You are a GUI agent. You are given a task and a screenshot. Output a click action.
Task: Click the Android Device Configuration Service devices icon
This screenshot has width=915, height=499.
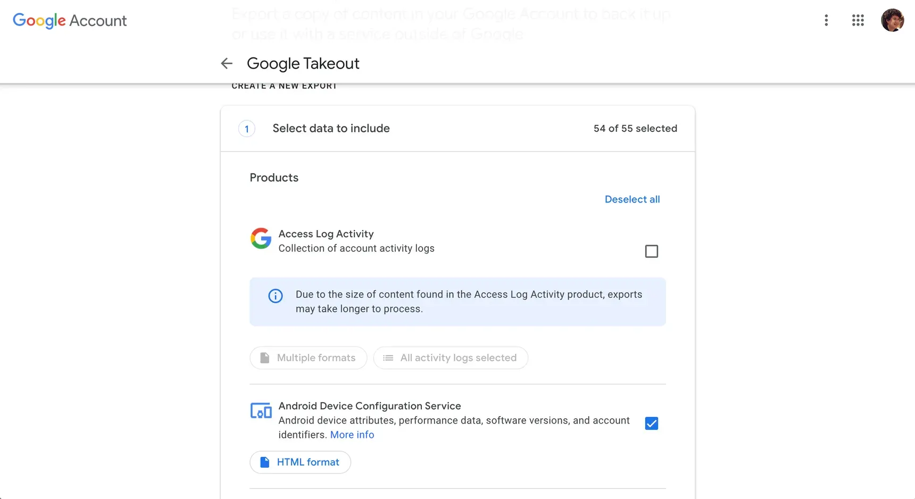point(261,411)
